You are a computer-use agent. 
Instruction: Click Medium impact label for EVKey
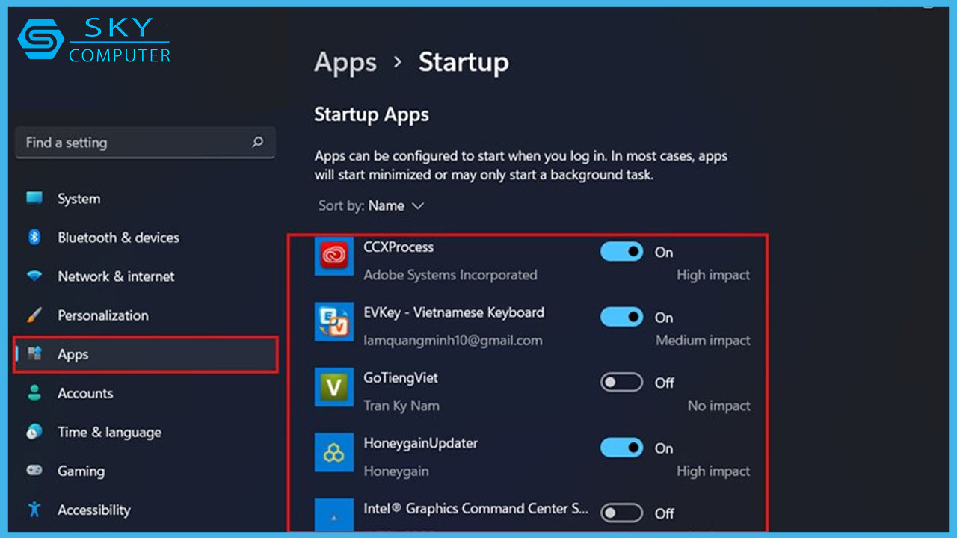tap(703, 340)
